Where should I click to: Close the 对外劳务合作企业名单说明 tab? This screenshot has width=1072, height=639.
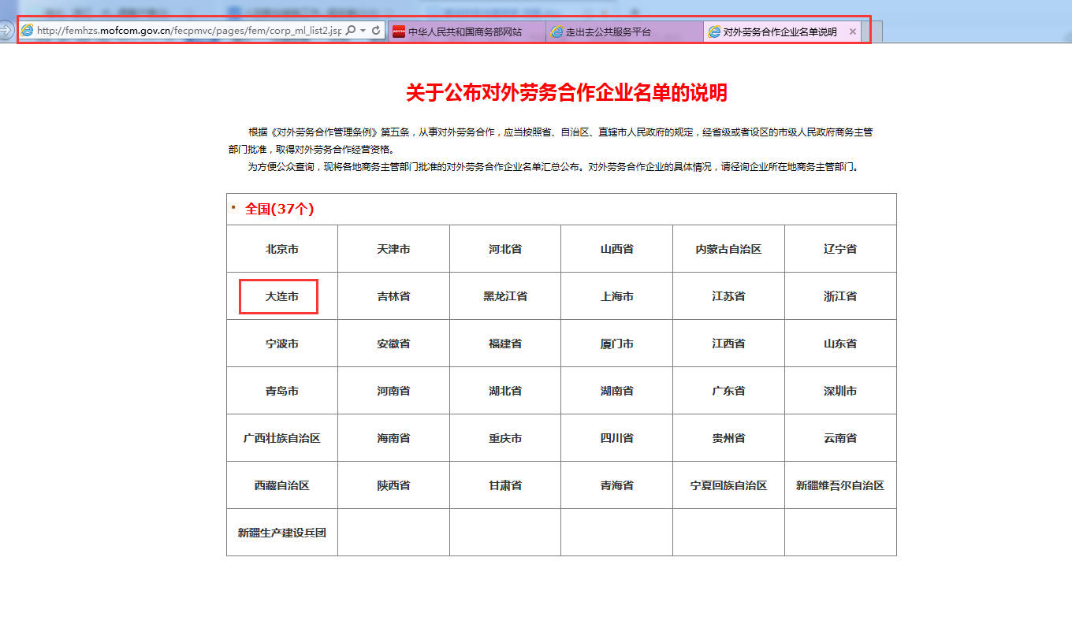pos(852,32)
